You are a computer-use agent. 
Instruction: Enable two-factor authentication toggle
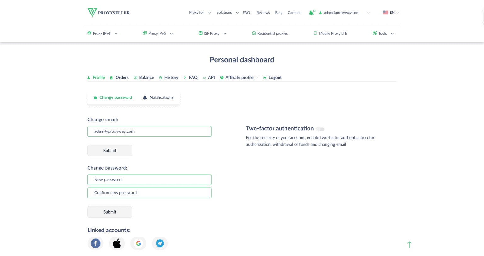pyautogui.click(x=320, y=129)
